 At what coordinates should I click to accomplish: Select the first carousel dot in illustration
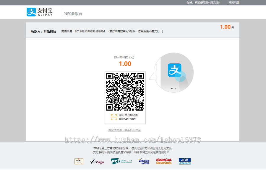pyautogui.click(x=172, y=89)
